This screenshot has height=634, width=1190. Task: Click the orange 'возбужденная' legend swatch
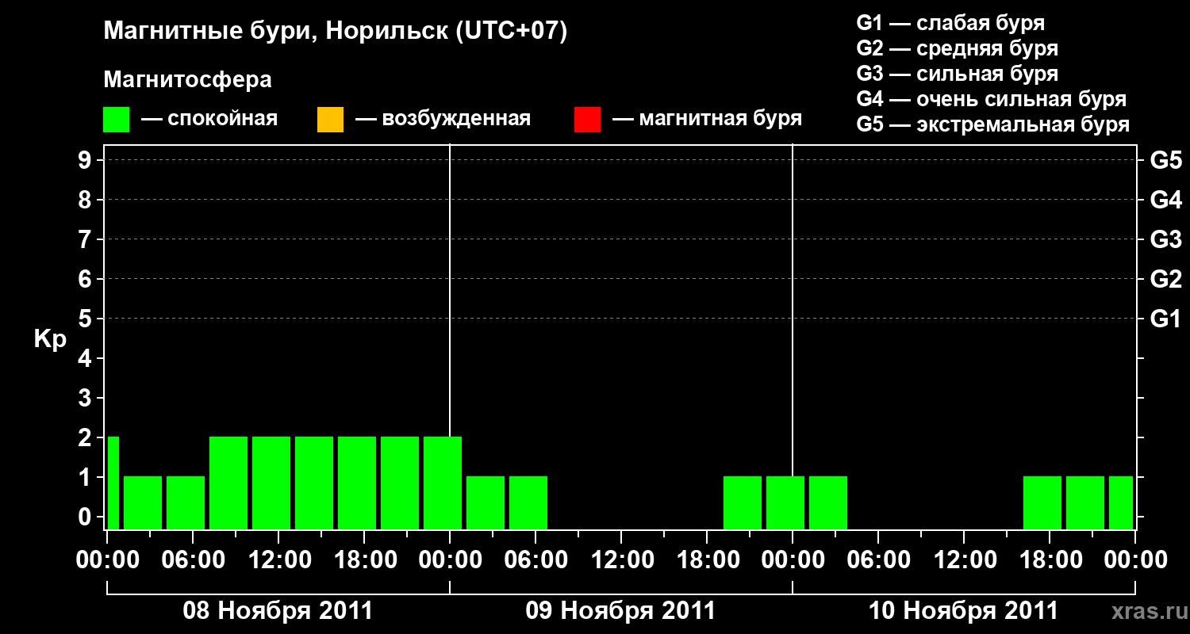pyautogui.click(x=330, y=120)
